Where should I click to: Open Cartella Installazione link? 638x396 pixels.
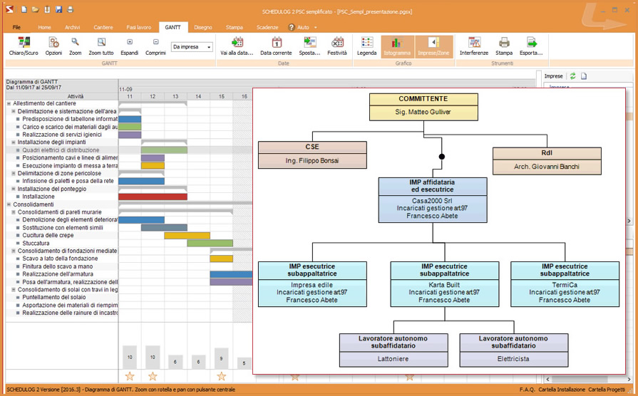[x=562, y=390]
